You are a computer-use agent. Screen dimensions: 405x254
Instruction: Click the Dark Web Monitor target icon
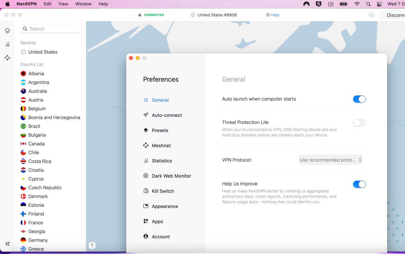[x=146, y=176]
